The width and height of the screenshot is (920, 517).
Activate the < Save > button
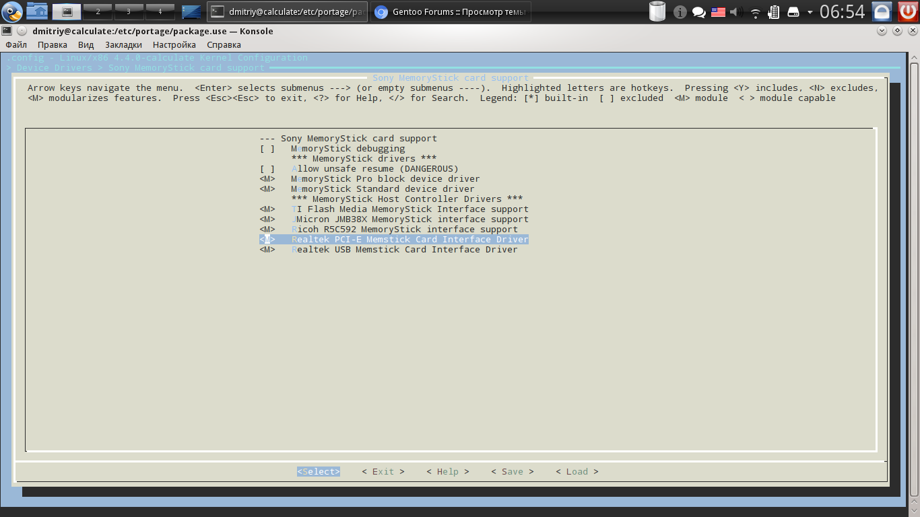[513, 471]
